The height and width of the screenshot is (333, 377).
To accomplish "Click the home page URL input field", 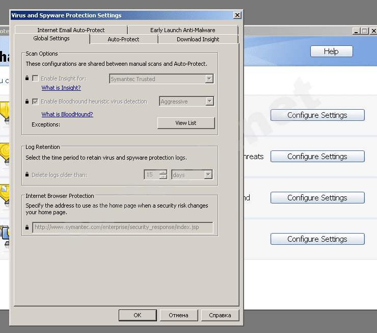I will (x=123, y=227).
